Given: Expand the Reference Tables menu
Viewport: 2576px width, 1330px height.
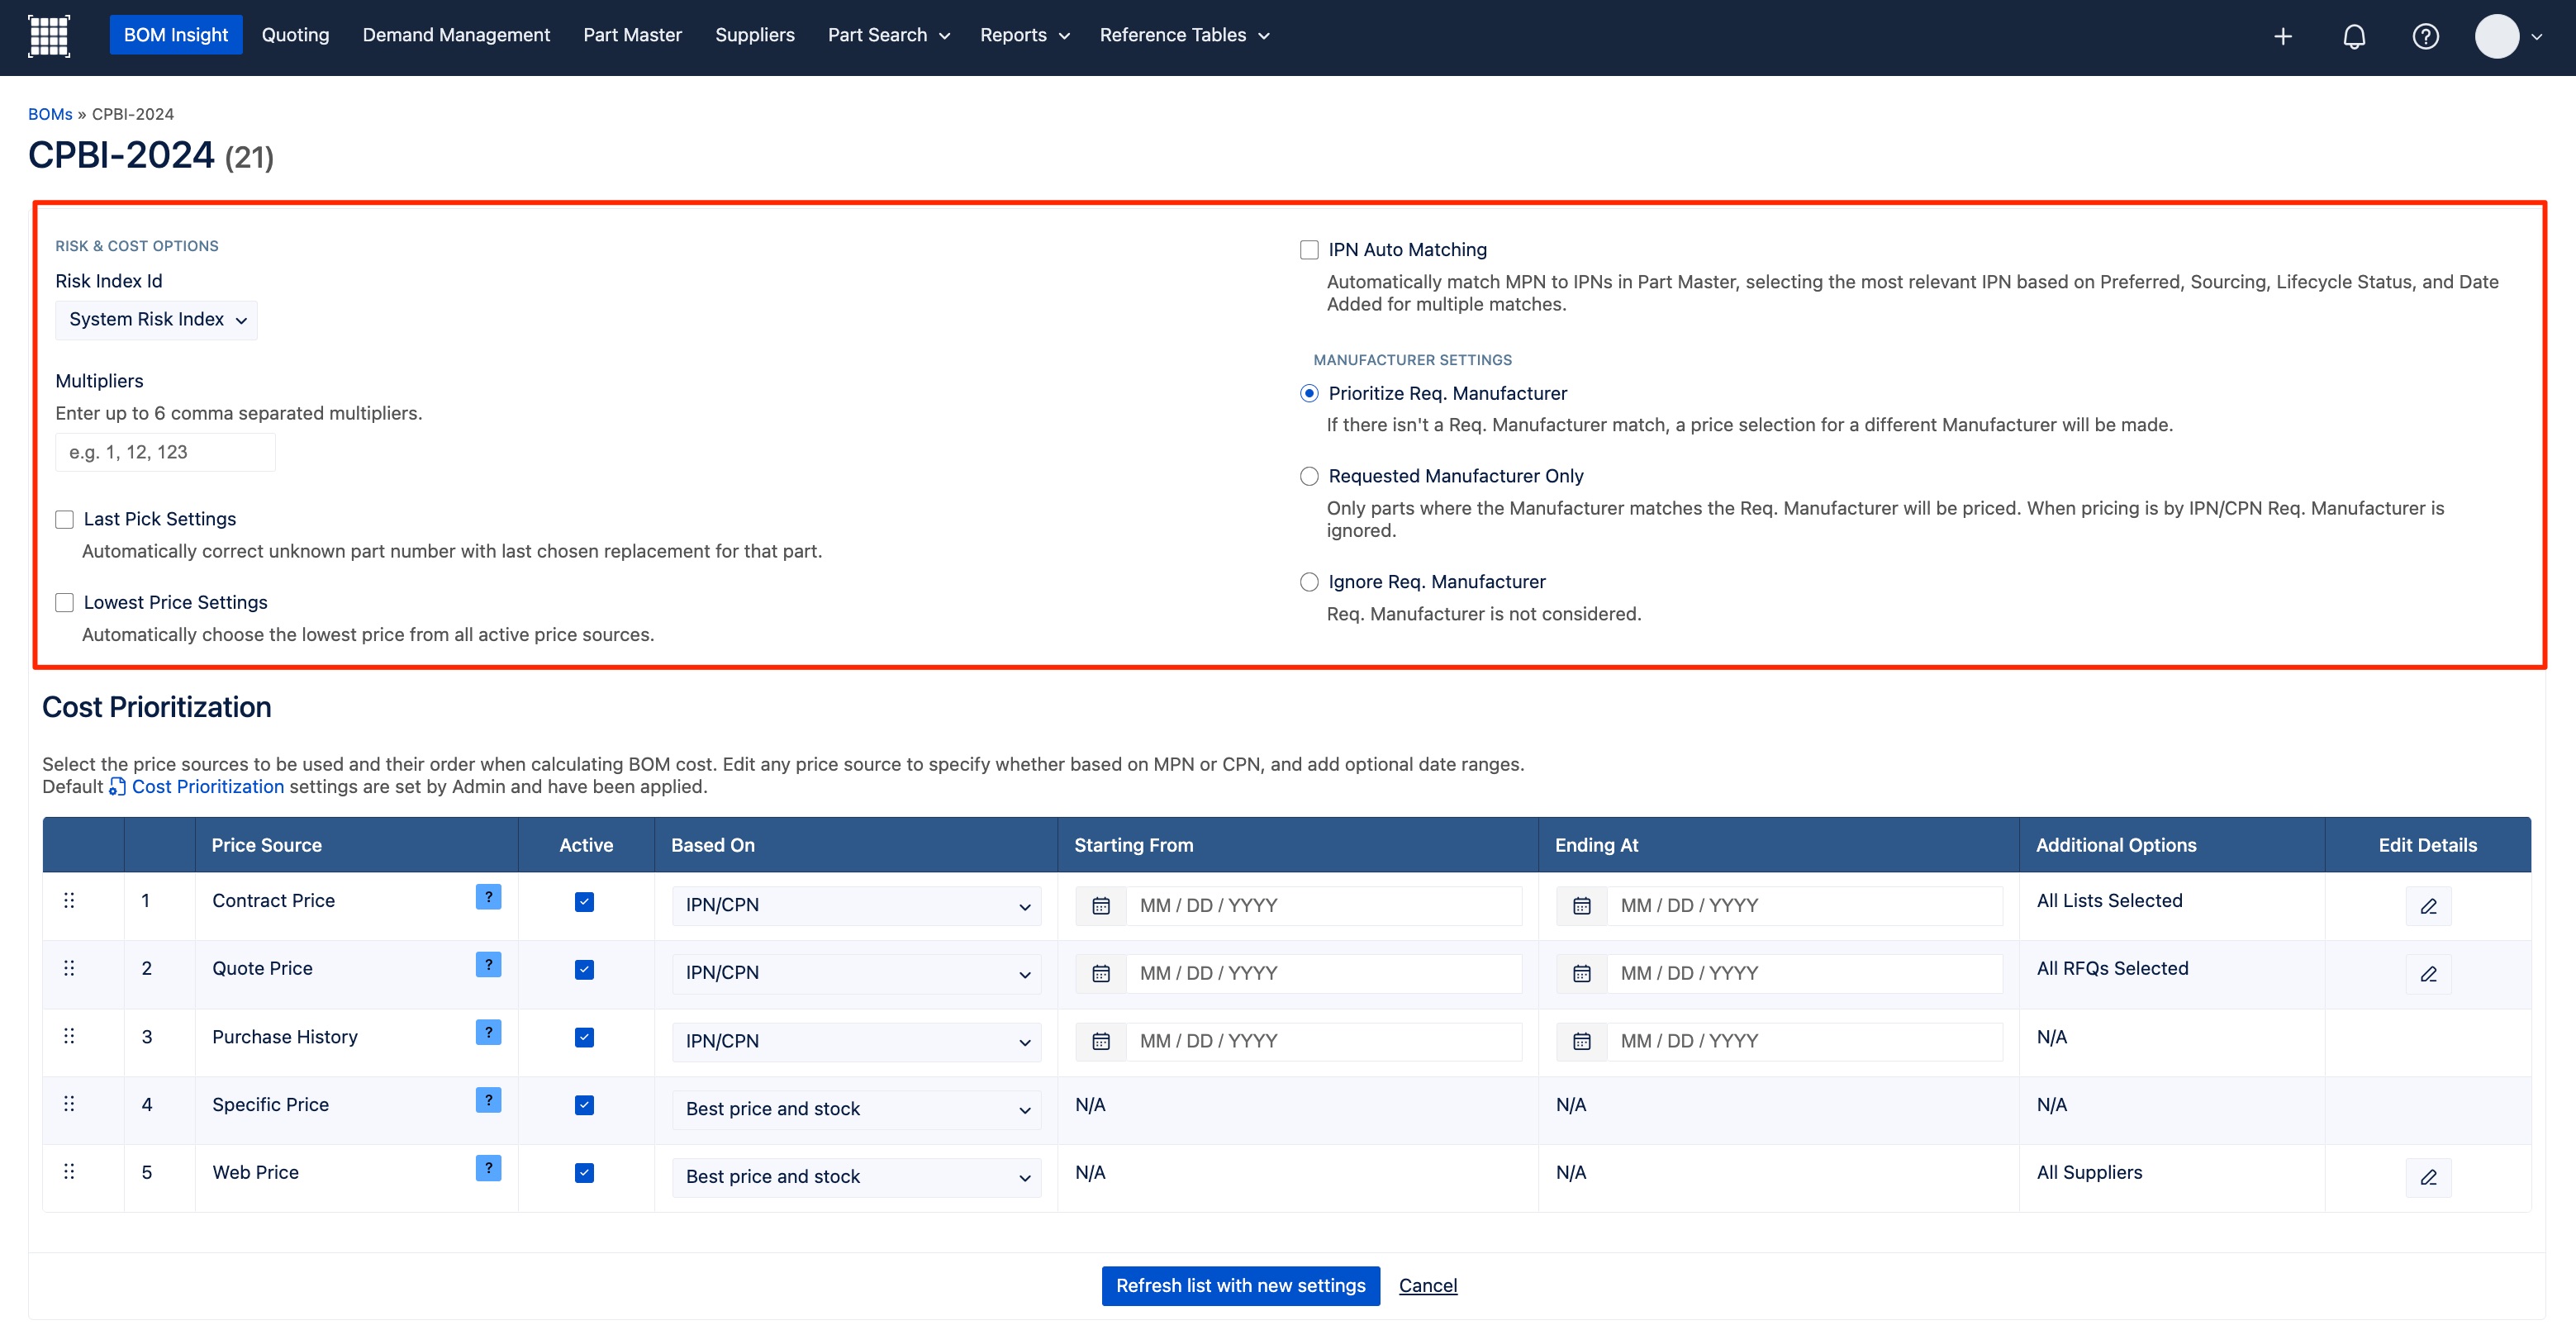Looking at the screenshot, I should (x=1184, y=36).
